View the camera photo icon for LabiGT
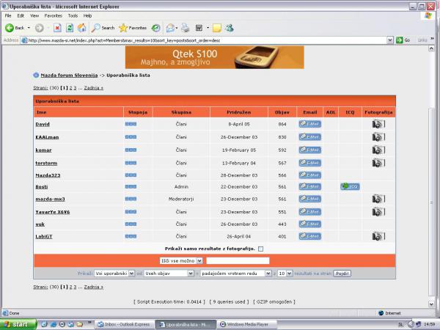Viewport: 440px width, 330px height. click(x=378, y=236)
